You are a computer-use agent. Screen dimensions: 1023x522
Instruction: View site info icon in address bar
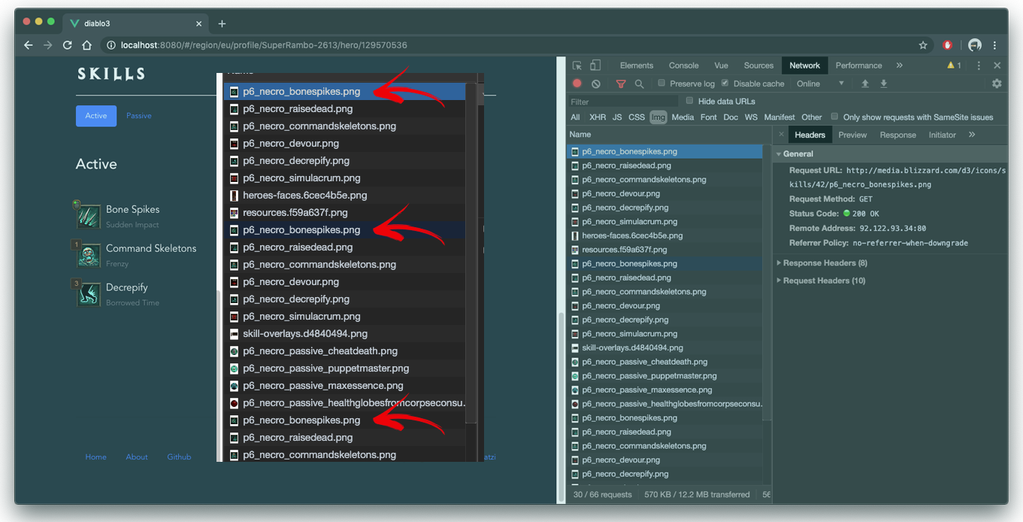tap(110, 45)
